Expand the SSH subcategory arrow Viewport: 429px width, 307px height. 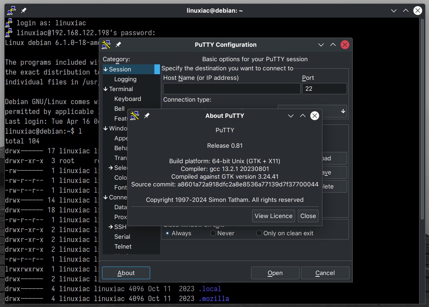(111, 227)
